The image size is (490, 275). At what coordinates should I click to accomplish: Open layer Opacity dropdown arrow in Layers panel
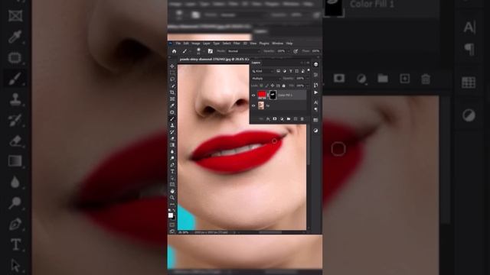[x=308, y=78]
